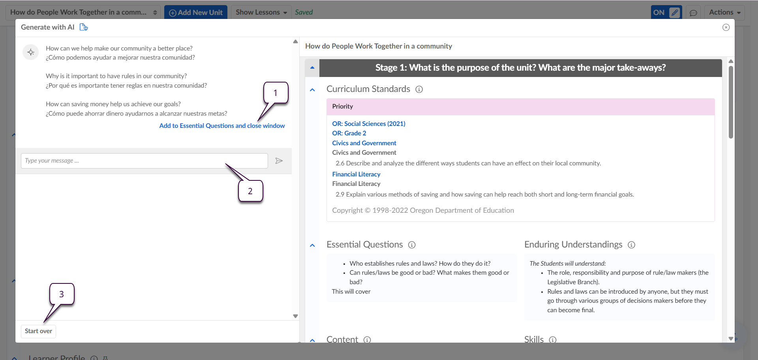Open info icon next to Curriculum Standards
The image size is (758, 360).
point(419,89)
